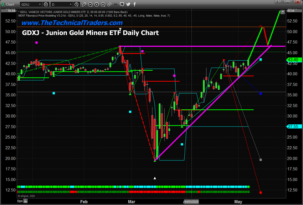Close the chart window

coord(298,2)
